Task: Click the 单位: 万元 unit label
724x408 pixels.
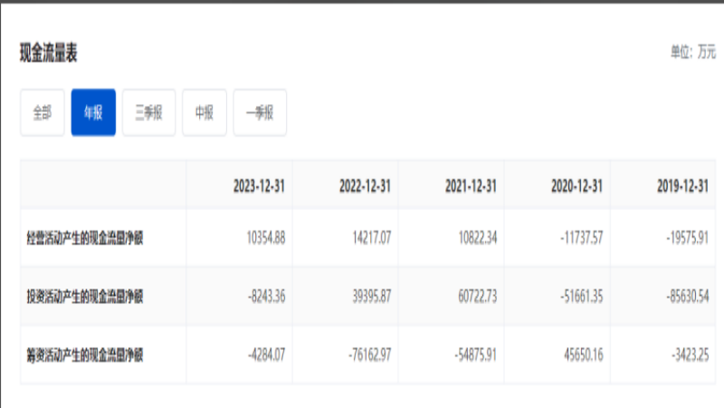Action: point(694,52)
